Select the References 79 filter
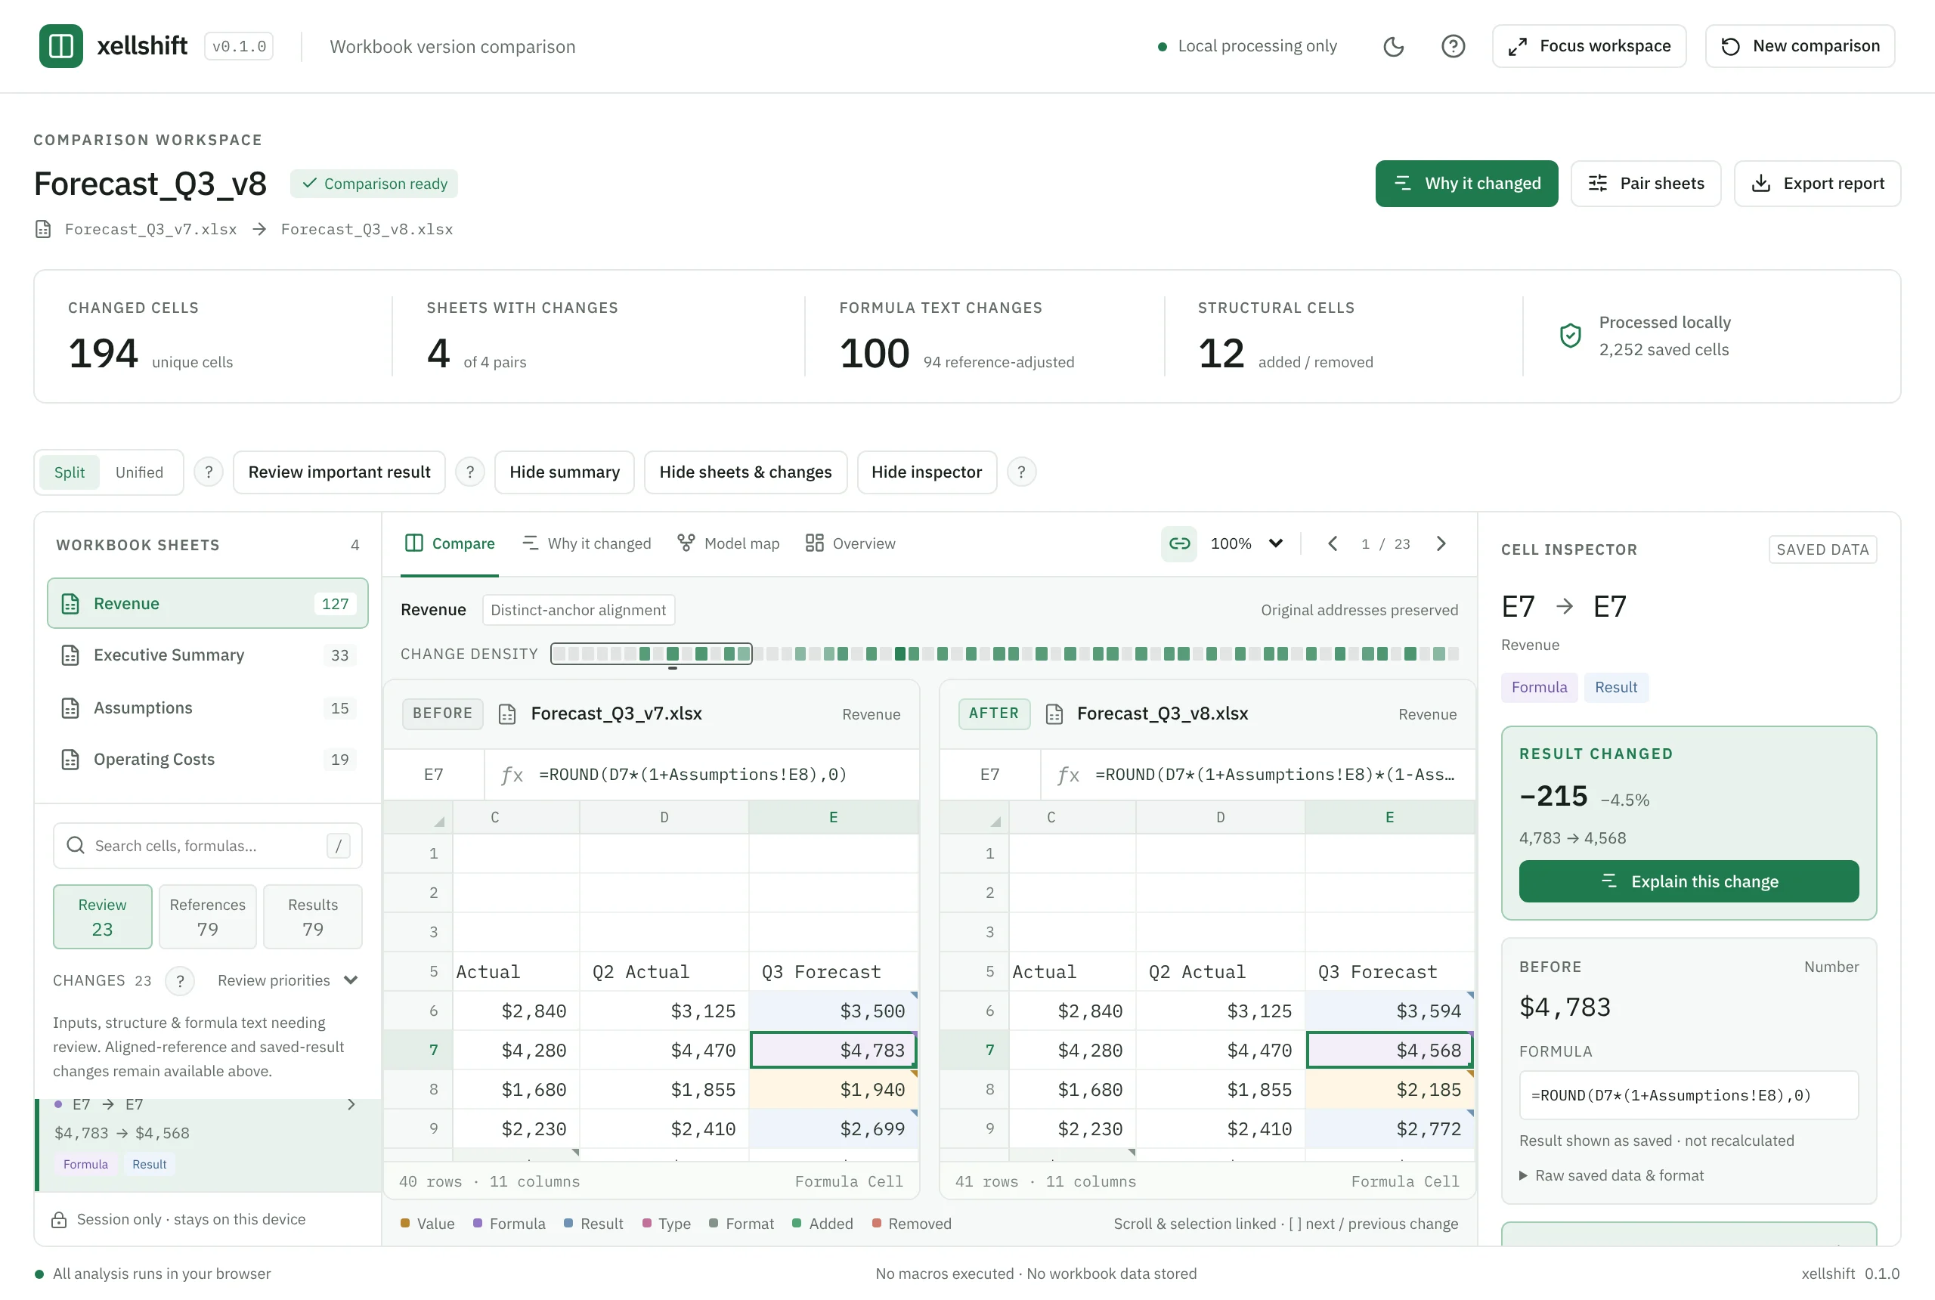 [x=207, y=917]
